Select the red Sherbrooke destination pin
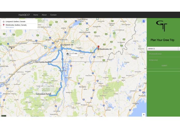 point(98,47)
